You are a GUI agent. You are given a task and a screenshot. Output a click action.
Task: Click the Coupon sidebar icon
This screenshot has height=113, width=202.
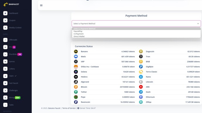tap(5, 20)
